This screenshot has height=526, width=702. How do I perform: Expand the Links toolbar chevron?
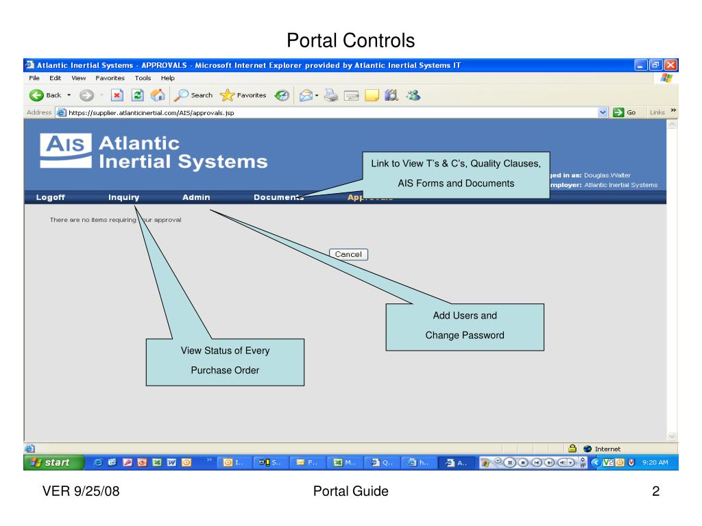[x=673, y=110]
